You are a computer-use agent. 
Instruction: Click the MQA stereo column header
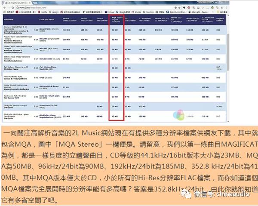tap(117, 19)
